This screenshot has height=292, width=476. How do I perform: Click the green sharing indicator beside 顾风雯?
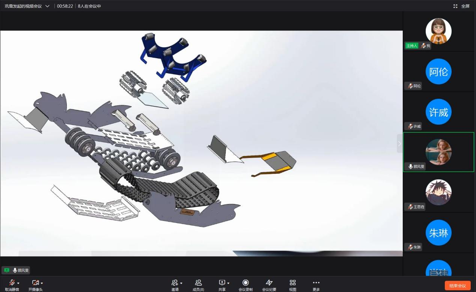pyautogui.click(x=6, y=270)
